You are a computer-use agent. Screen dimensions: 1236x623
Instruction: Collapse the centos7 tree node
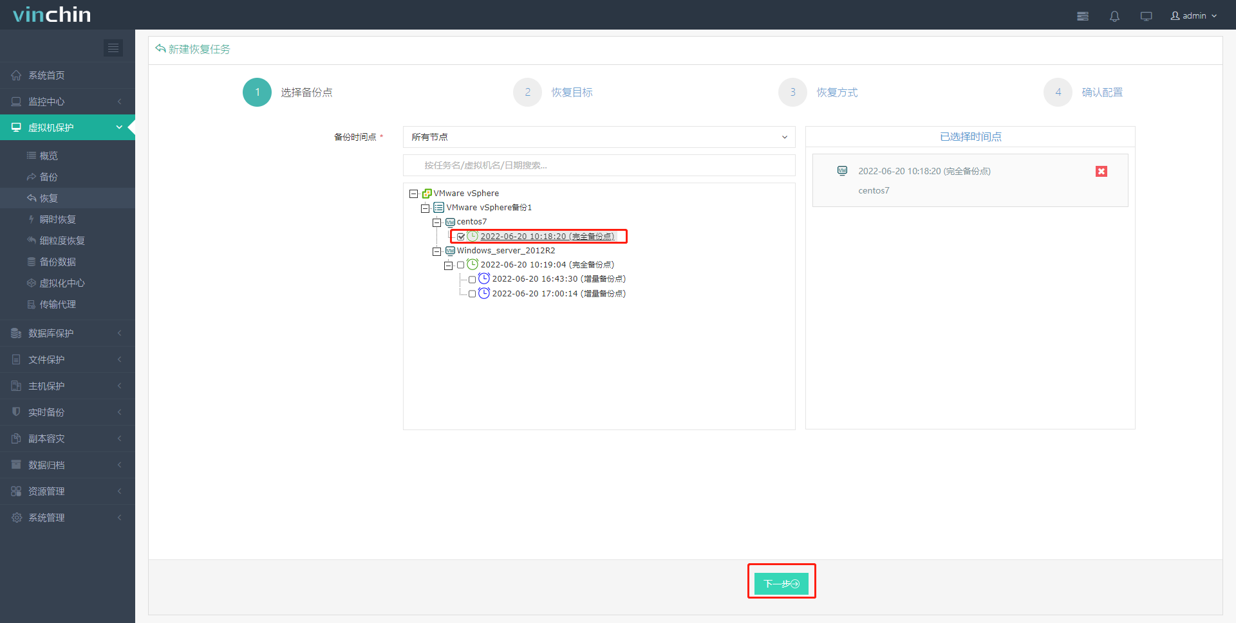pos(436,222)
